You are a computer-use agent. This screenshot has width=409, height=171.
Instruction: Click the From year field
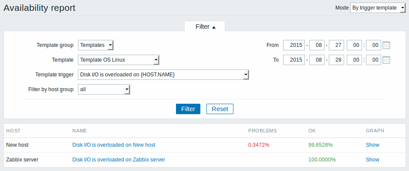(294, 45)
